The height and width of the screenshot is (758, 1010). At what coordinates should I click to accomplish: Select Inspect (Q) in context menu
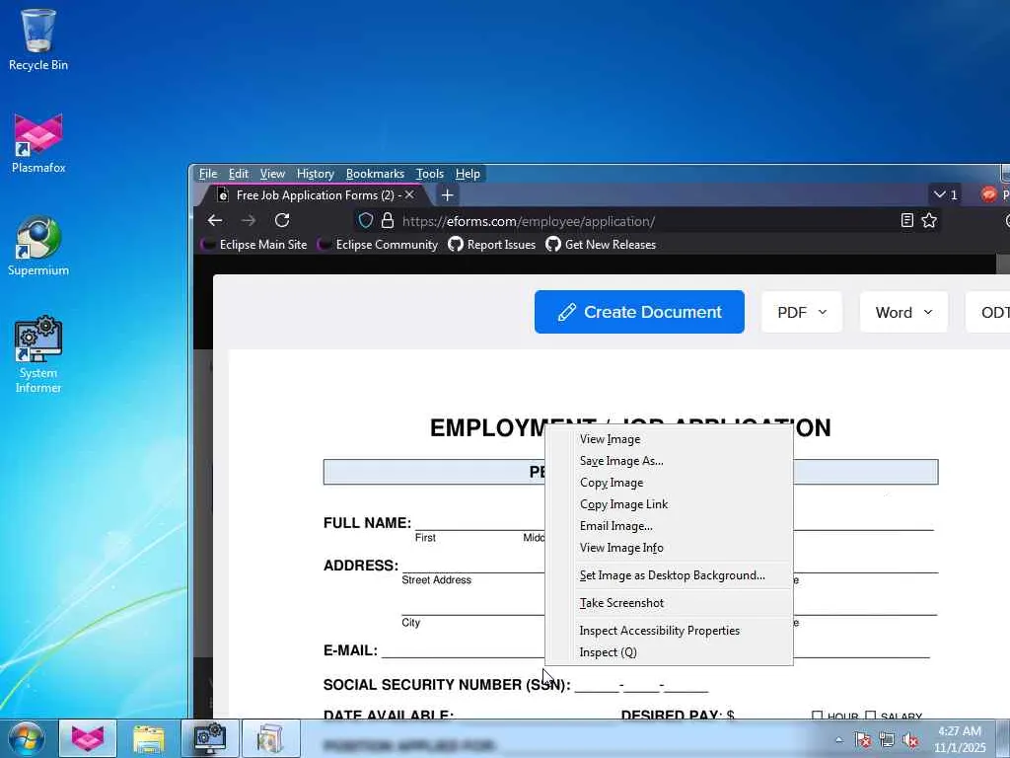coord(669,652)
